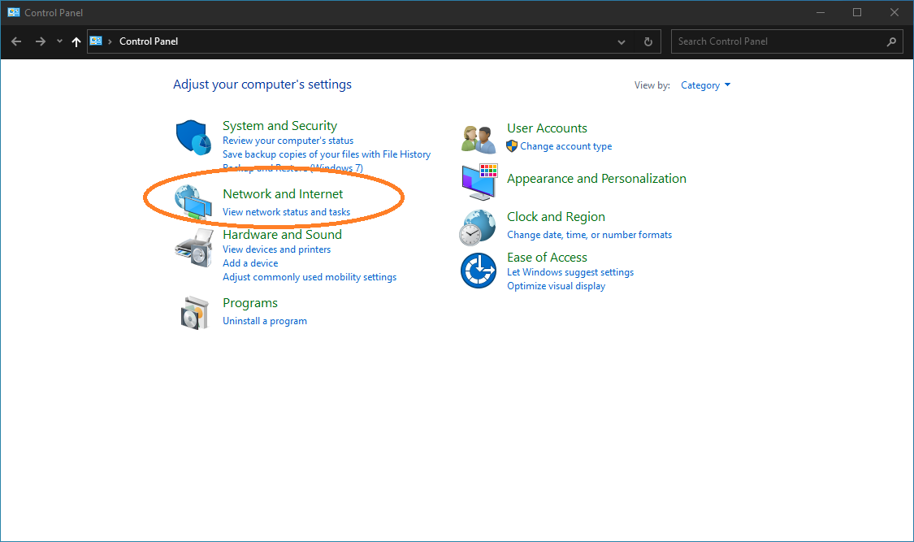Viewport: 914px width, 542px height.
Task: Open Change date, time, or number formats
Action: (x=589, y=235)
